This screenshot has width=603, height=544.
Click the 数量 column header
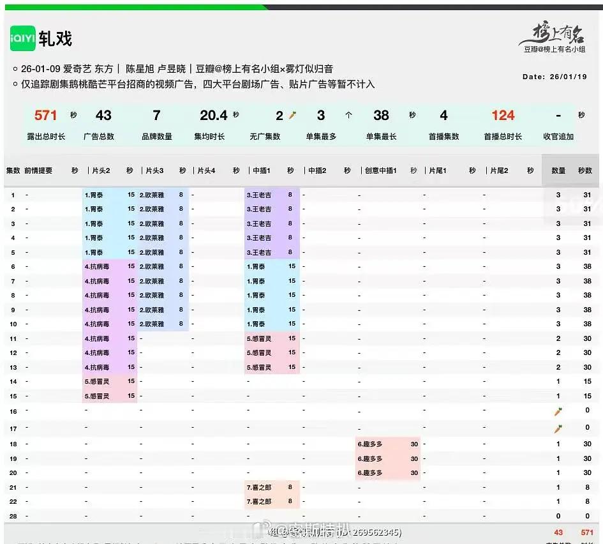pyautogui.click(x=558, y=170)
